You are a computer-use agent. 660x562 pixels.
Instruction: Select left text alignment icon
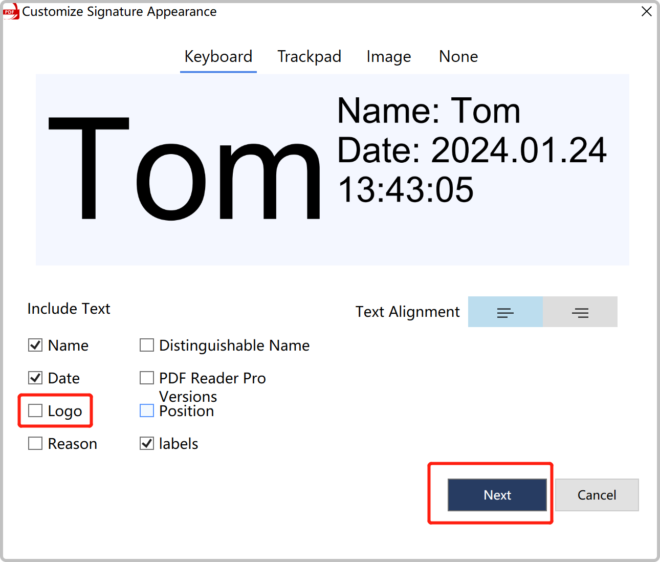coord(505,312)
